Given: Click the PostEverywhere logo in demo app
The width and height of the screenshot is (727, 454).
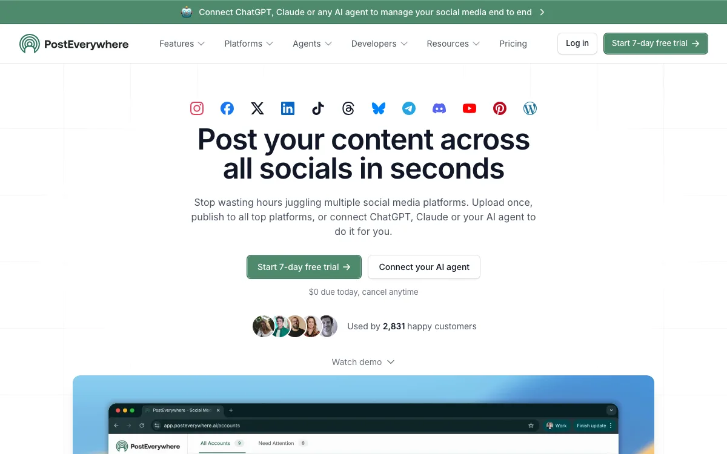Looking at the screenshot, I should (x=148, y=446).
